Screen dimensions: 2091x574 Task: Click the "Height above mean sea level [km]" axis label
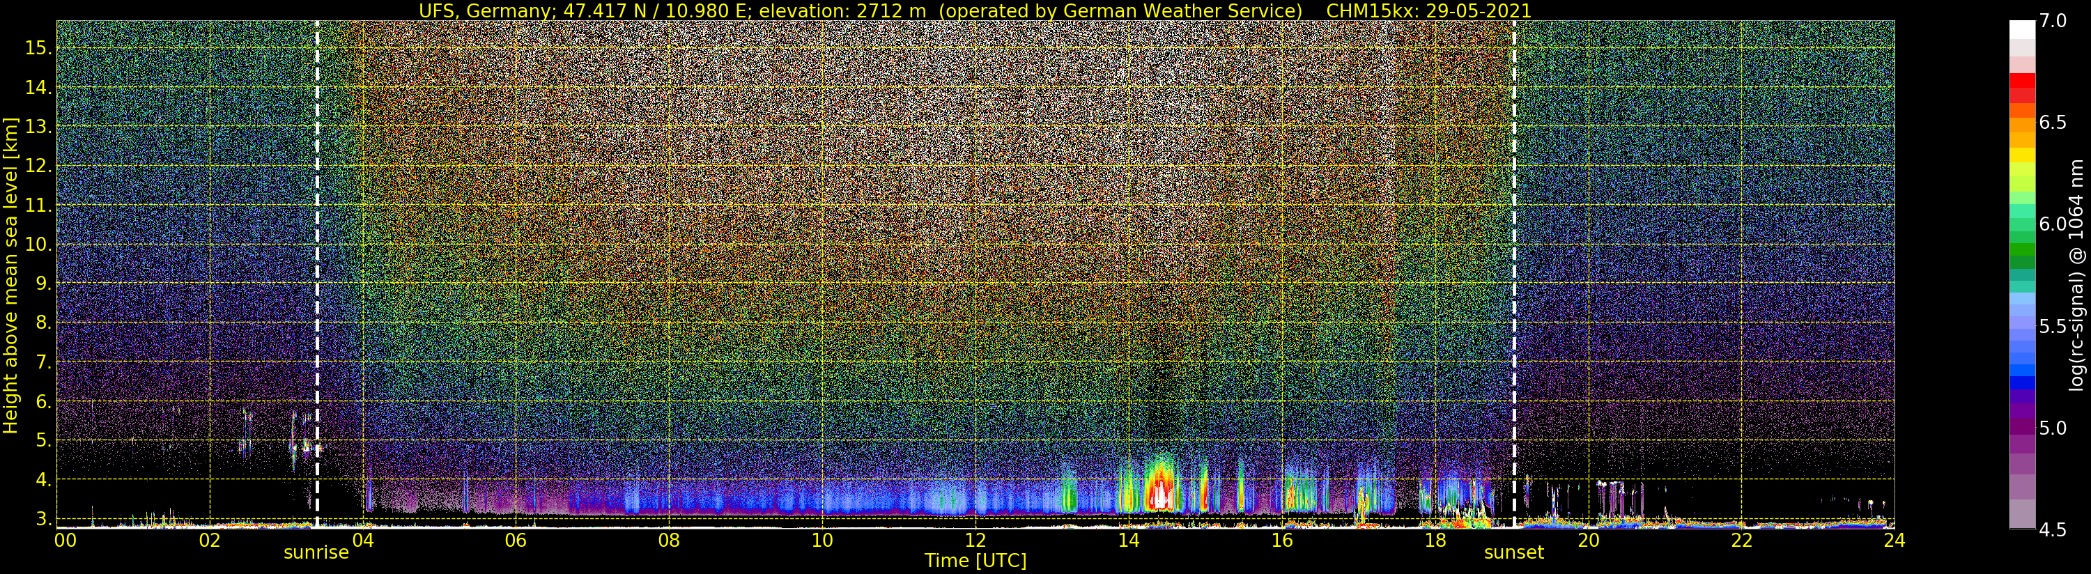[10, 275]
